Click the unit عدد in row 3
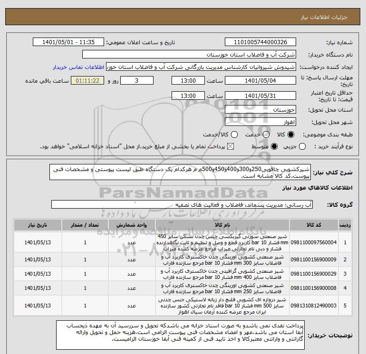This screenshot has height=354, width=366. (132, 274)
